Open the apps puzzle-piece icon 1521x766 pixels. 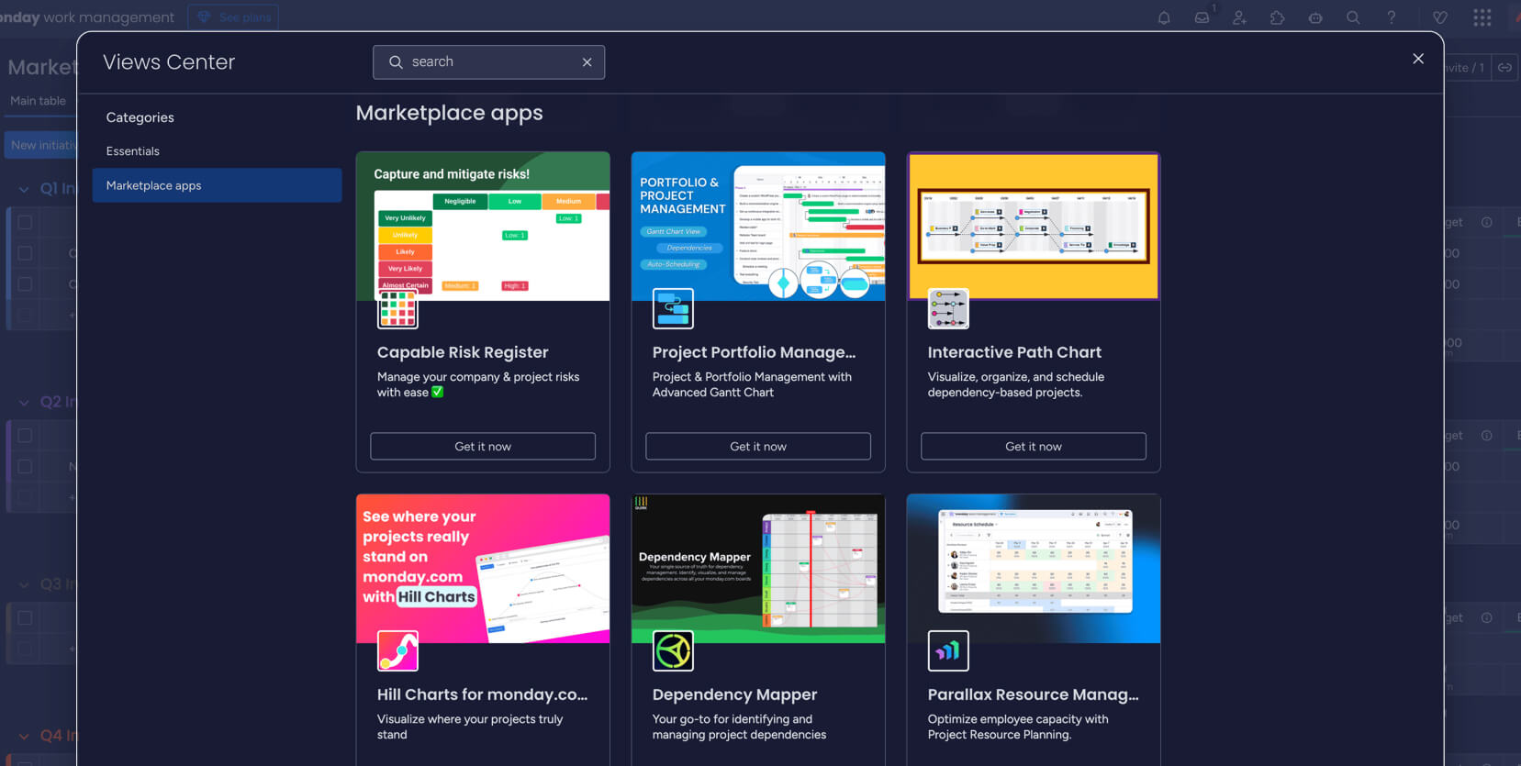[1277, 17]
